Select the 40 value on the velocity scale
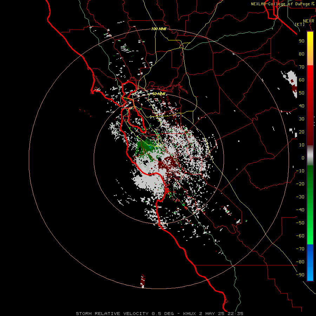The width and height of the screenshot is (316, 316). tap(302, 106)
